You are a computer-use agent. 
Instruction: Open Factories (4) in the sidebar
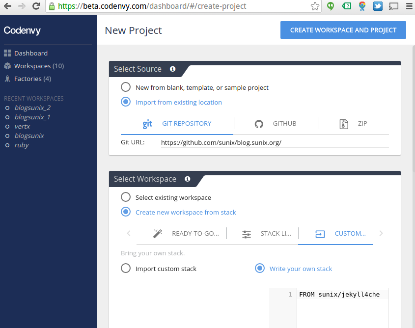32,79
